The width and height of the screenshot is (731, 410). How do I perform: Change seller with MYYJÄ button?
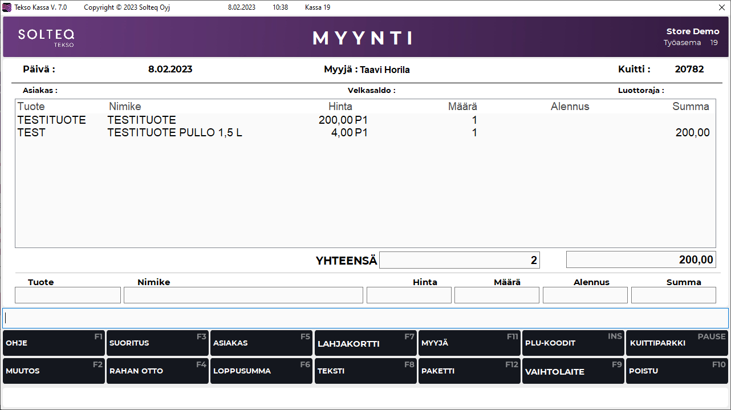[x=469, y=343]
